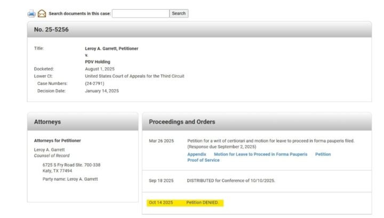Click the Leroy A. Garrett, Petitioner title

coord(111,49)
